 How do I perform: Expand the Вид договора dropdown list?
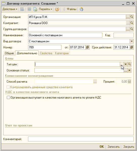click(132, 41)
